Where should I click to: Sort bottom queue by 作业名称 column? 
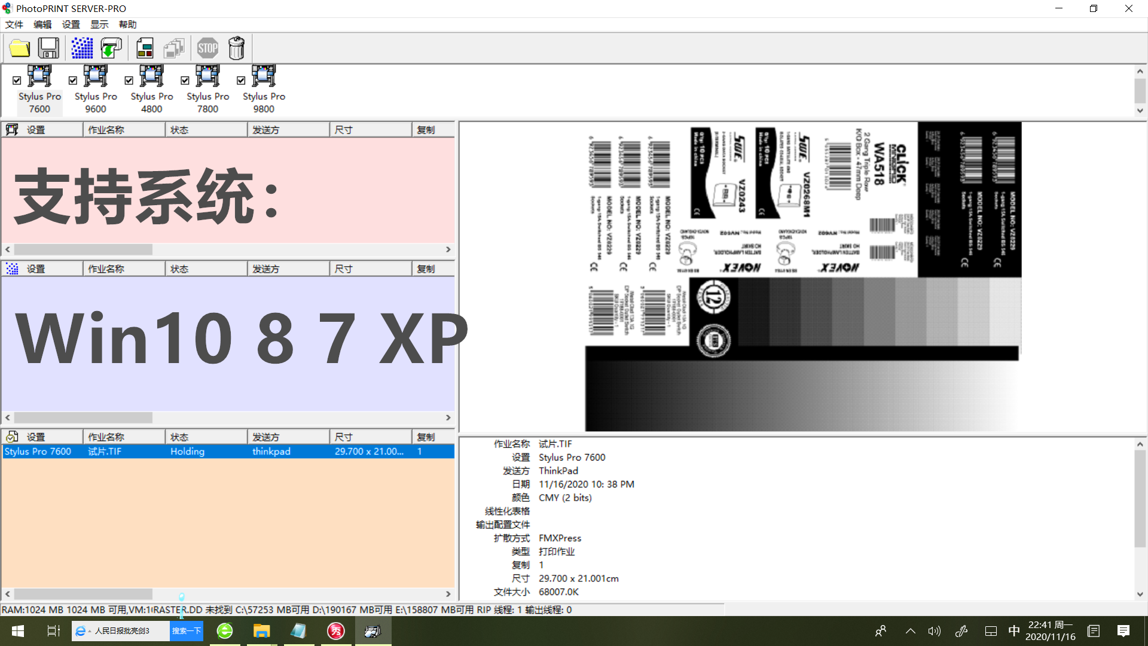(124, 437)
